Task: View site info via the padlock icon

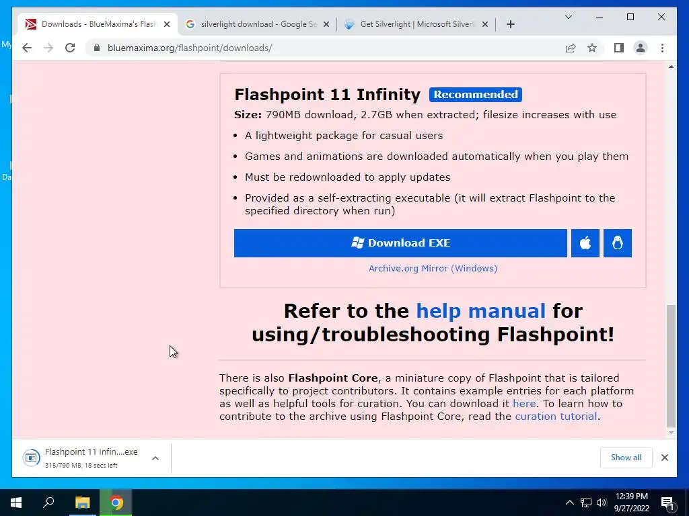Action: pos(97,48)
